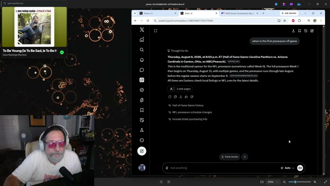Click the X logo at the sidebar top
This screenshot has width=330, height=186.
click(x=142, y=30)
